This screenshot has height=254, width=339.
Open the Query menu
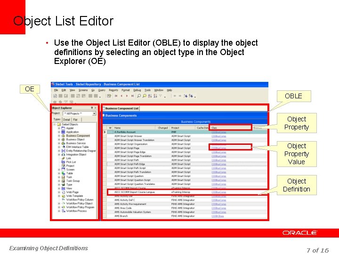pos(102,90)
